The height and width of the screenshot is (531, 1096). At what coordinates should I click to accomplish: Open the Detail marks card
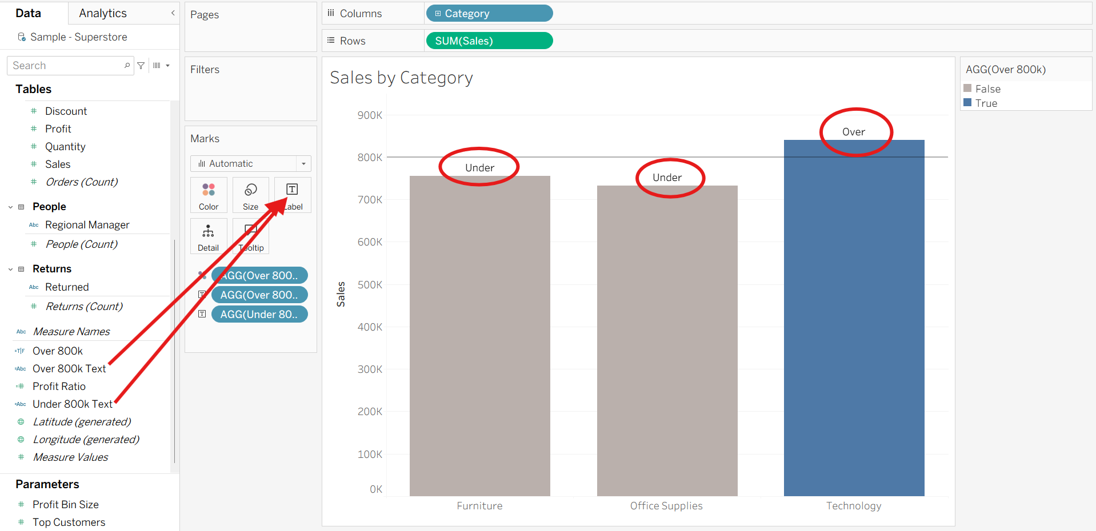[209, 236]
